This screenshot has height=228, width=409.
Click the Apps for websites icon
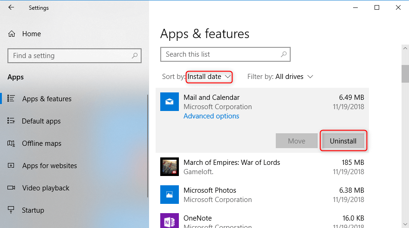pyautogui.click(x=11, y=166)
